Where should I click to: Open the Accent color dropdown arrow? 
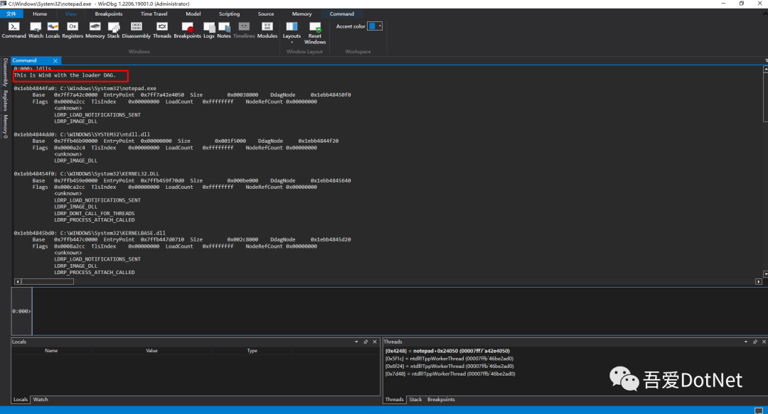coord(380,26)
